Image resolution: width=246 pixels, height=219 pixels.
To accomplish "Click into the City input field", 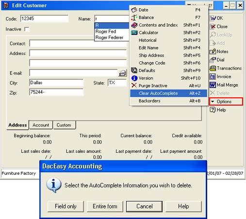I will [x=56, y=83].
